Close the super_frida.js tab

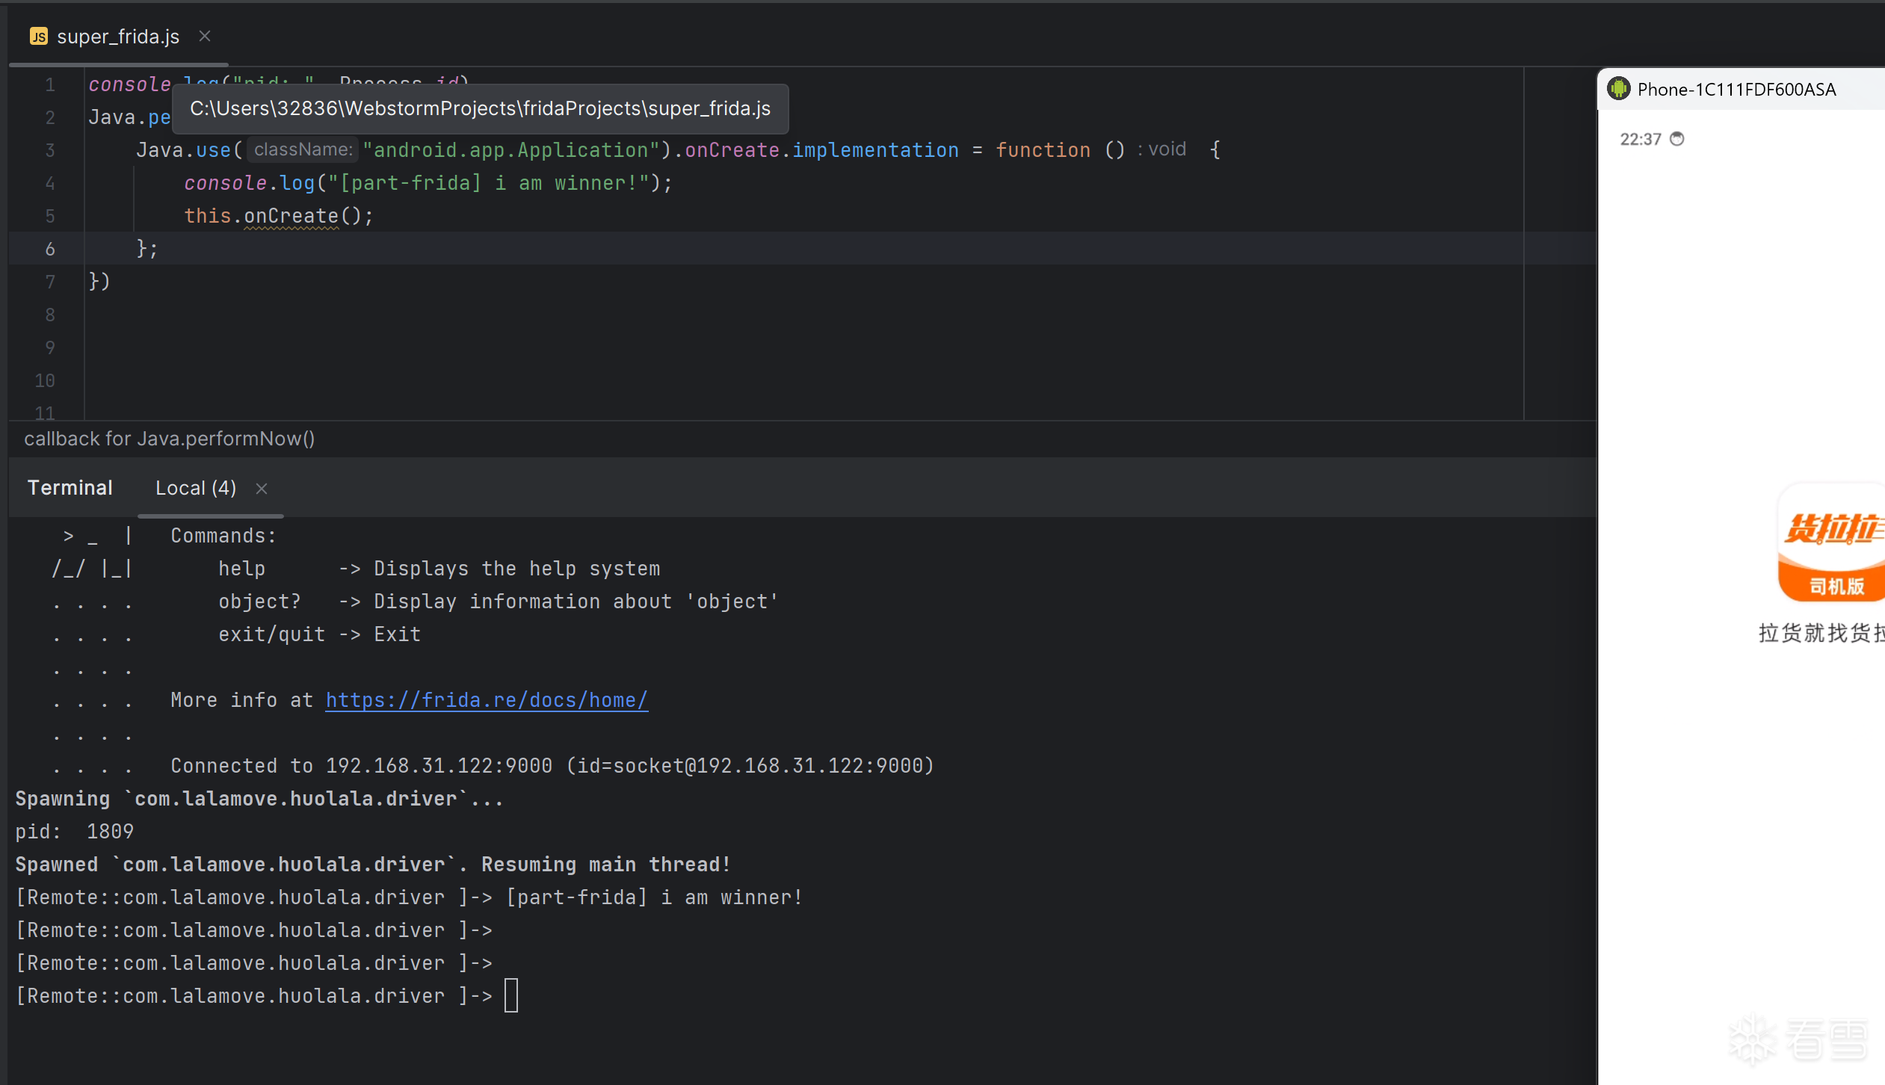pos(205,36)
